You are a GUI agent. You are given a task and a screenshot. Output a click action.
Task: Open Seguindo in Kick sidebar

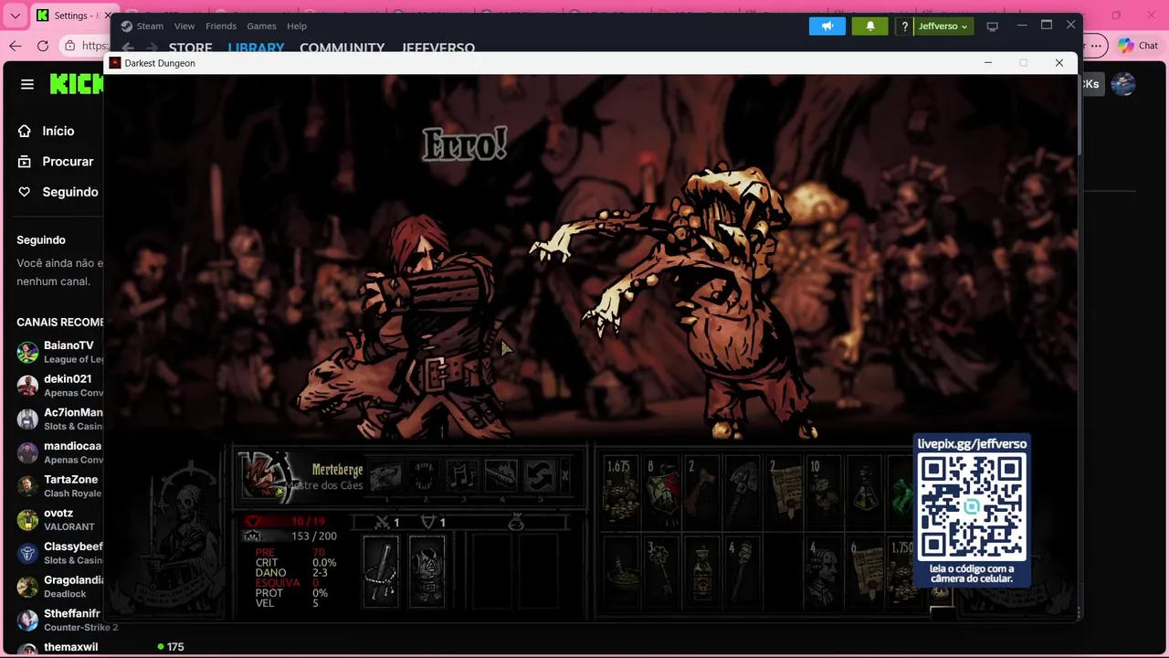pyautogui.click(x=58, y=192)
